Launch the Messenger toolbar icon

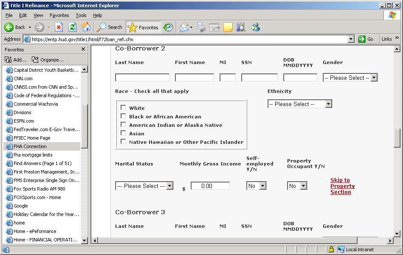click(255, 27)
